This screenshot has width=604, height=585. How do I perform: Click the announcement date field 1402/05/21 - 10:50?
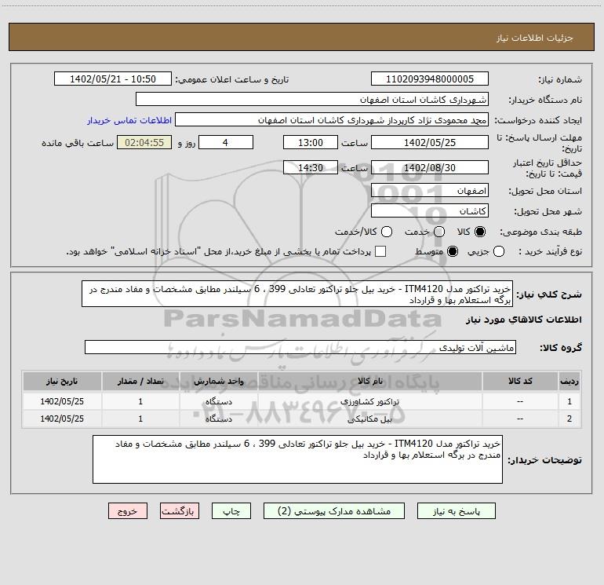[x=113, y=79]
